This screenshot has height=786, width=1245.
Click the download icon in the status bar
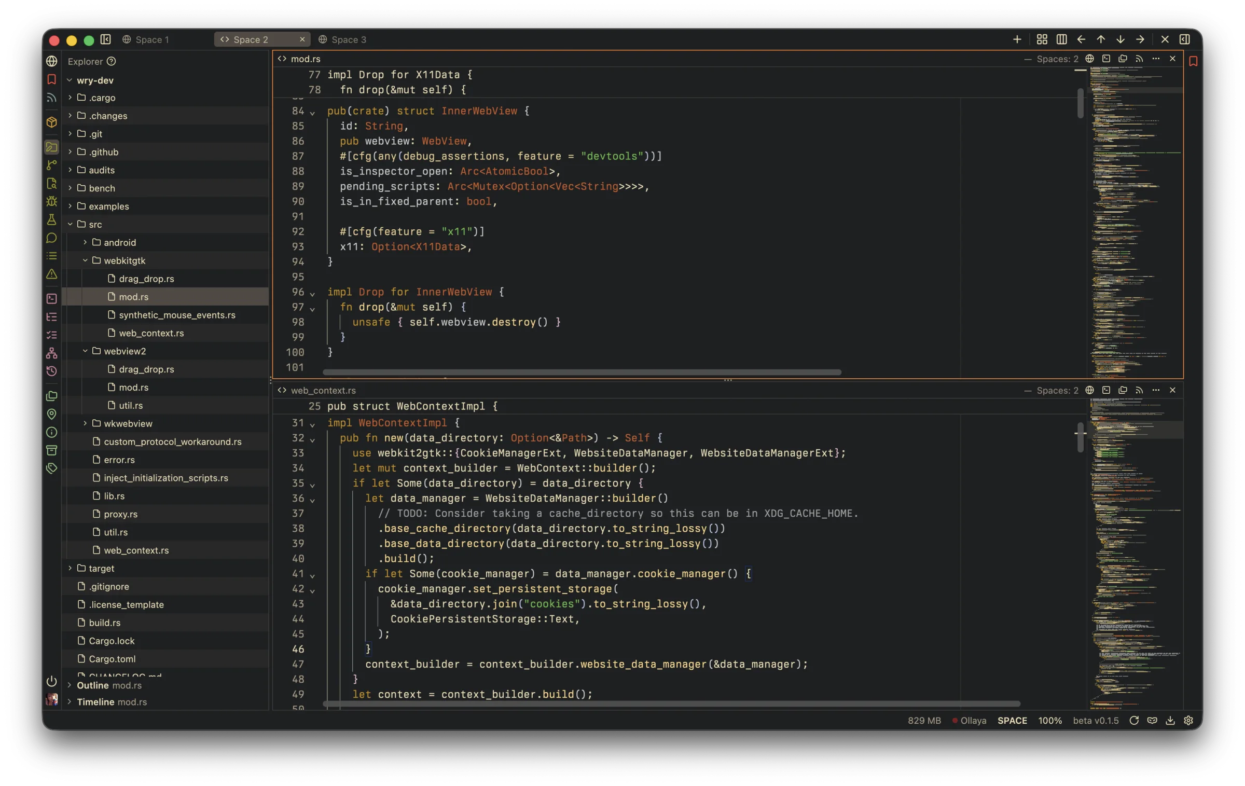(x=1170, y=720)
